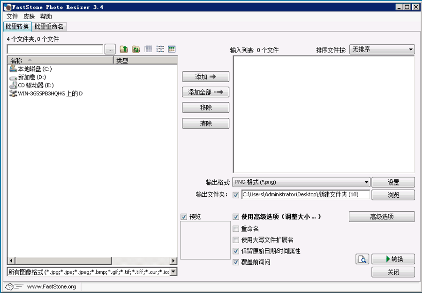This screenshot has width=422, height=293.
Task: Open the 高级选项 settings
Action: (x=381, y=216)
